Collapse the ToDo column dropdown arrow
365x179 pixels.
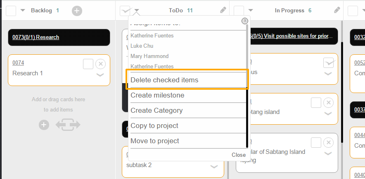[137, 10]
